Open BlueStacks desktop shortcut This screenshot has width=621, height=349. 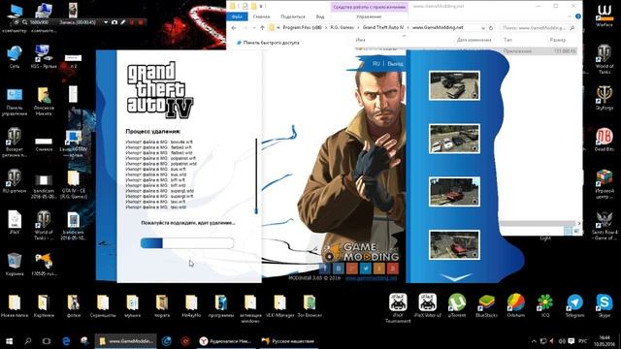click(x=486, y=306)
